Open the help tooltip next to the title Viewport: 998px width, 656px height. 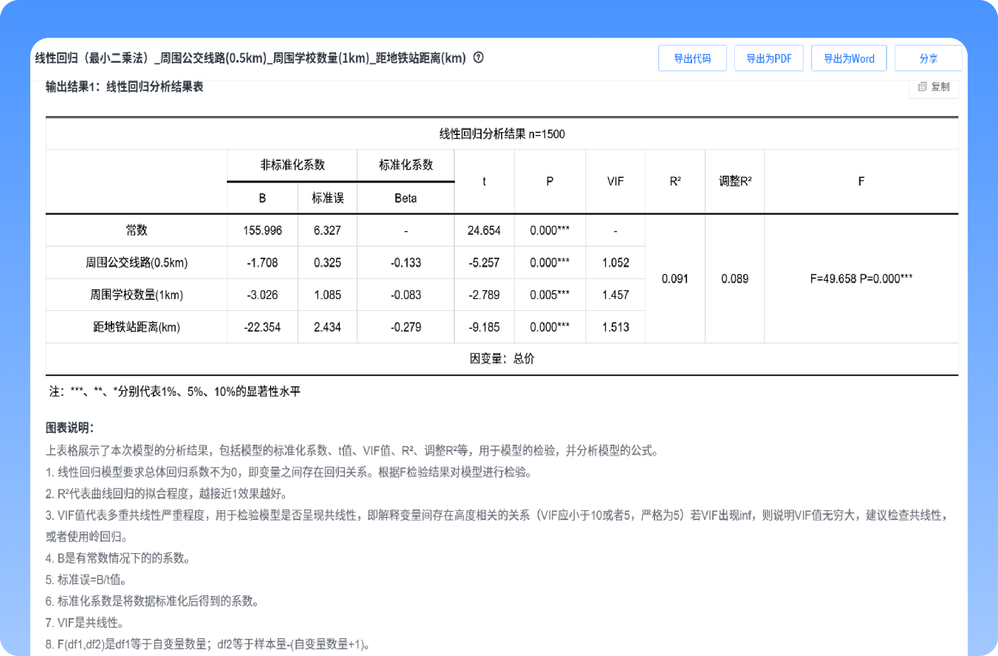(479, 58)
